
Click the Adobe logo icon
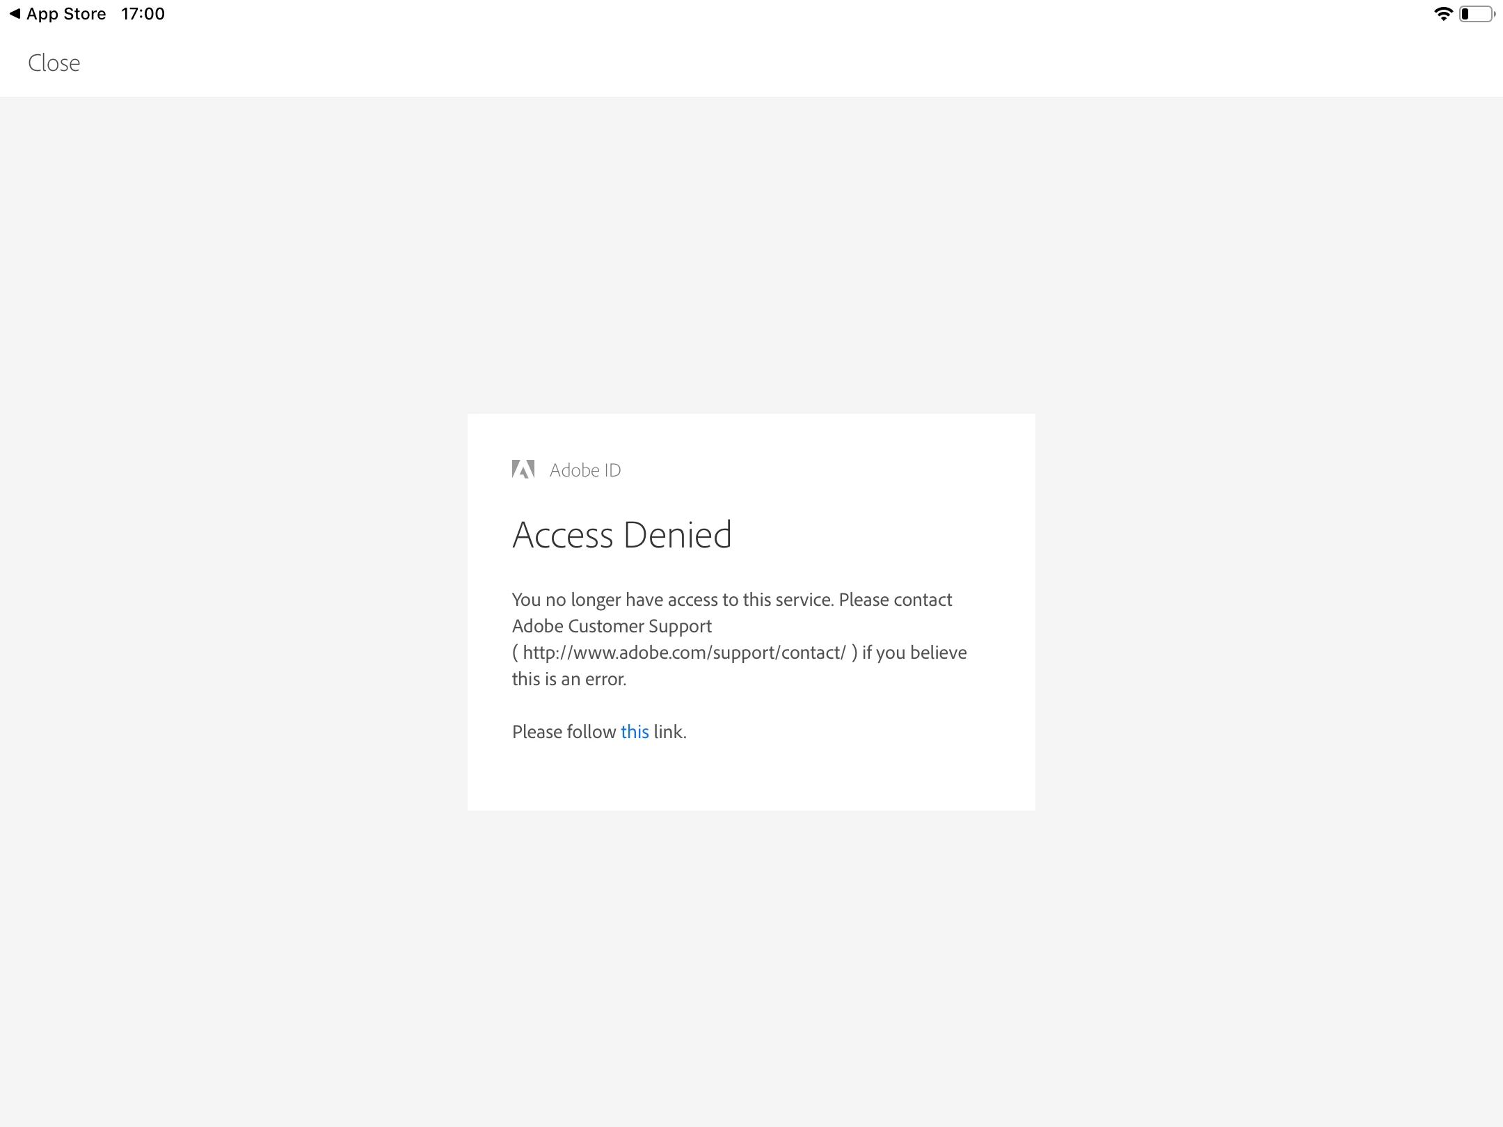pos(523,470)
